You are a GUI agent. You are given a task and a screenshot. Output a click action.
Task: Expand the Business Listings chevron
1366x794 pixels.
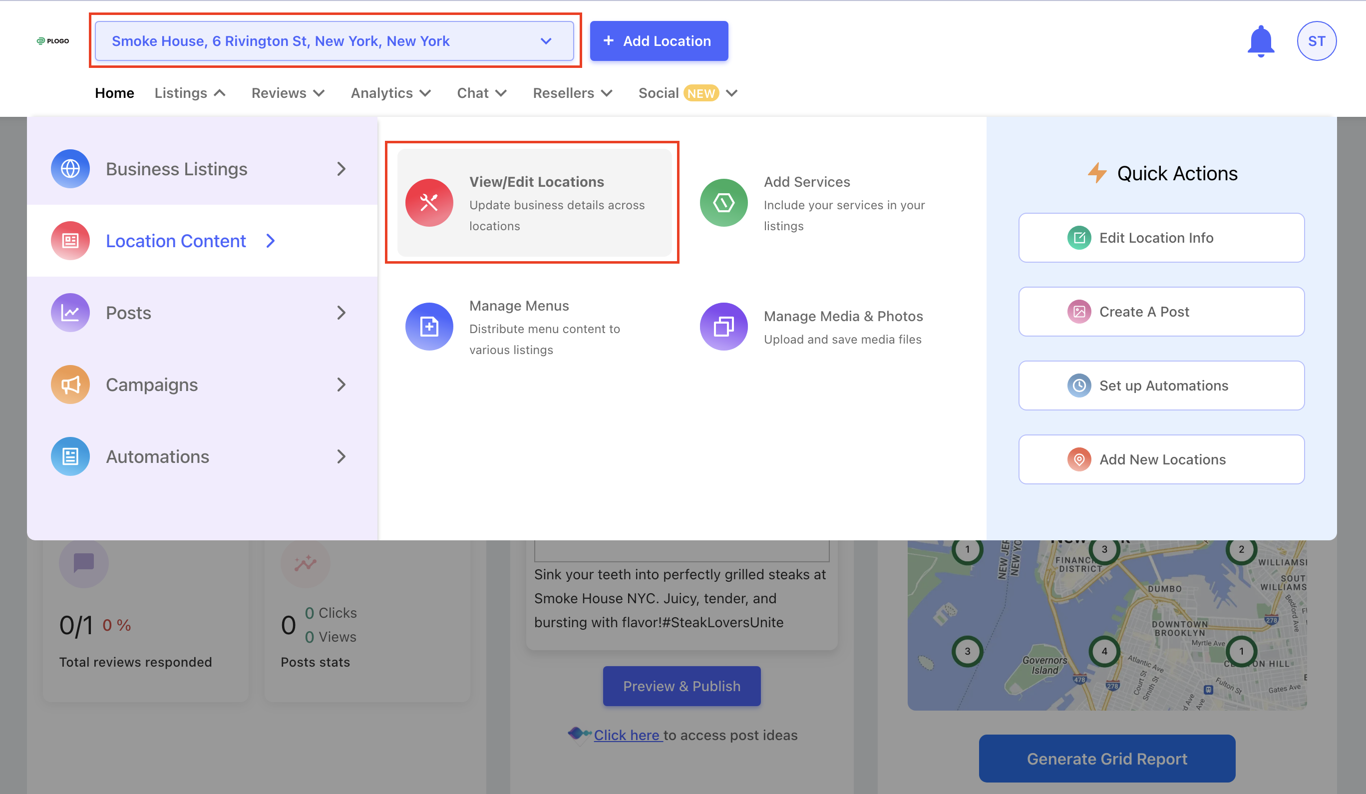341,169
